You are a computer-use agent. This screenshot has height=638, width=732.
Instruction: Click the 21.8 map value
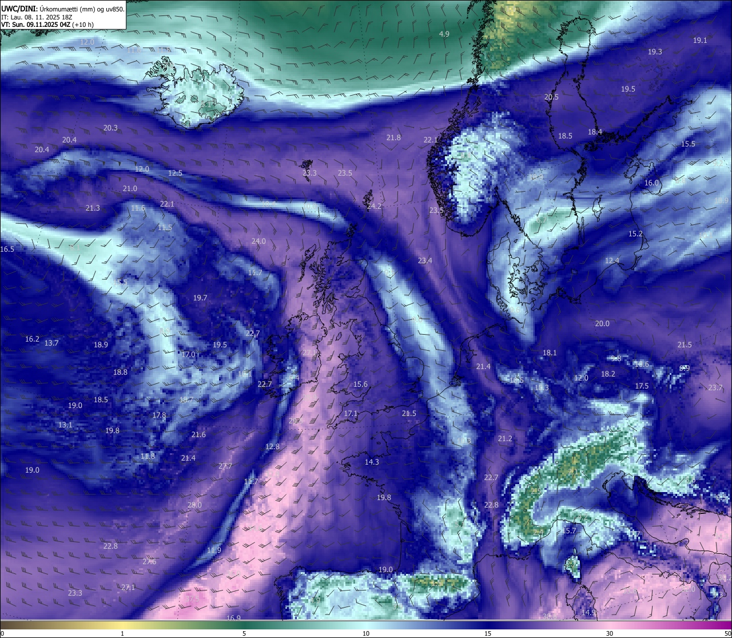pos(393,138)
